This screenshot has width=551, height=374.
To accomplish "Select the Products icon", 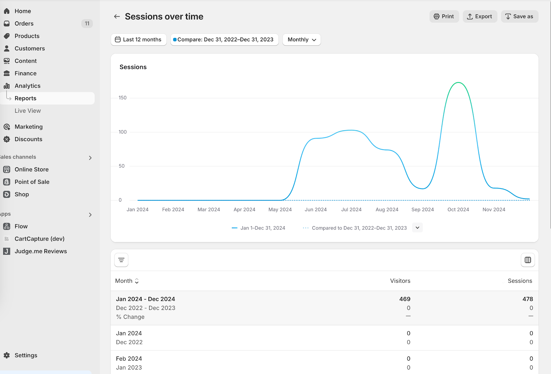I will 7,36.
